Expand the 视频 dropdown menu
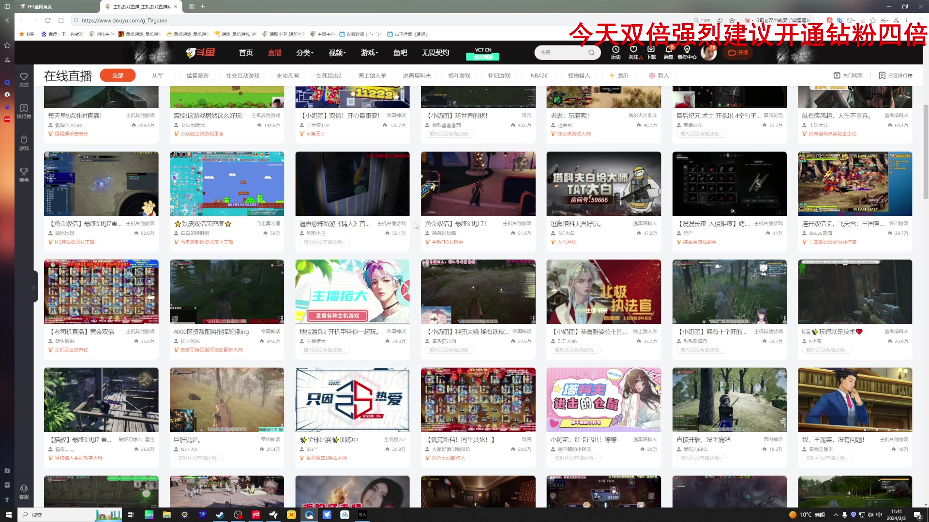The height and width of the screenshot is (522, 929). [x=337, y=53]
